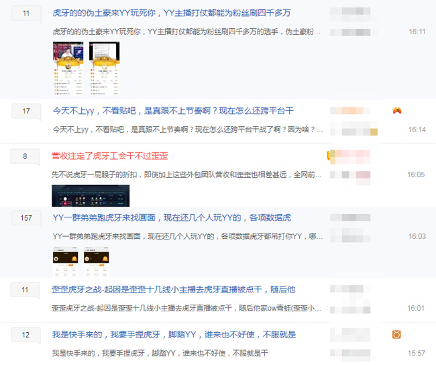View second gold leaderboard thumbnail in top post
The image size is (436, 365).
104,68
